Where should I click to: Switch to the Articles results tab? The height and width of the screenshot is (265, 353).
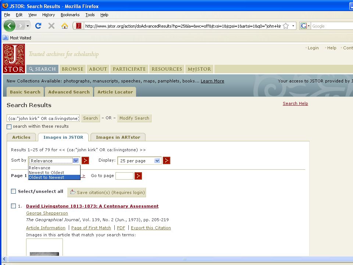coord(21,137)
